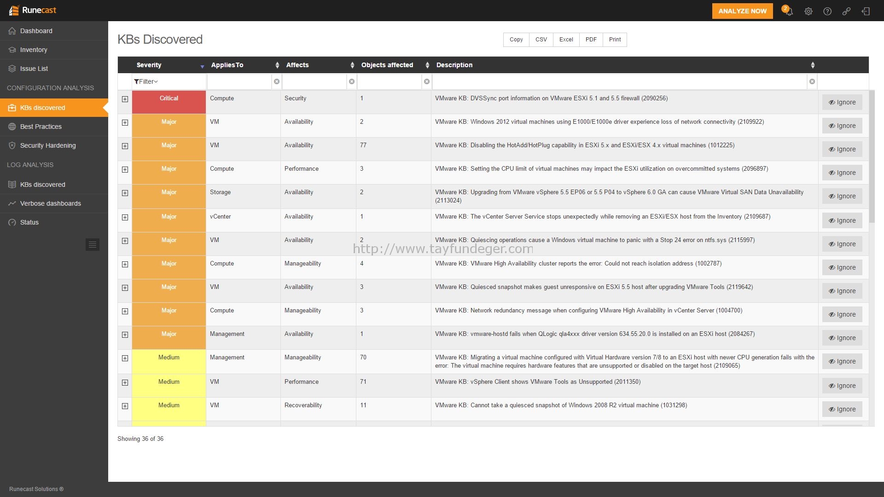Viewport: 884px width, 497px height.
Task: Expand row for KB 2109922
Action: coord(125,122)
